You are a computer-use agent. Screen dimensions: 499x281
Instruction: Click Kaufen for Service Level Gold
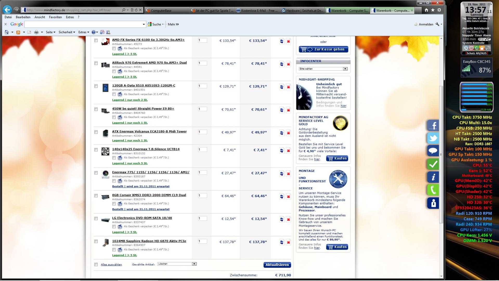(337, 159)
